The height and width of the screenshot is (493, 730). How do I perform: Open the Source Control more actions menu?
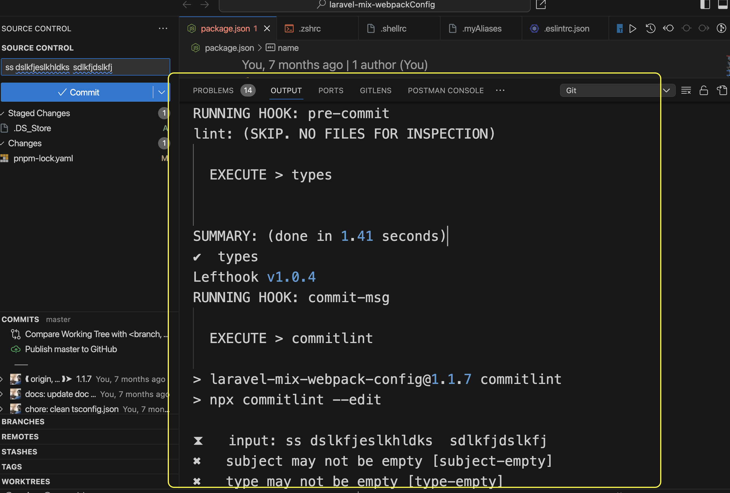click(x=163, y=29)
